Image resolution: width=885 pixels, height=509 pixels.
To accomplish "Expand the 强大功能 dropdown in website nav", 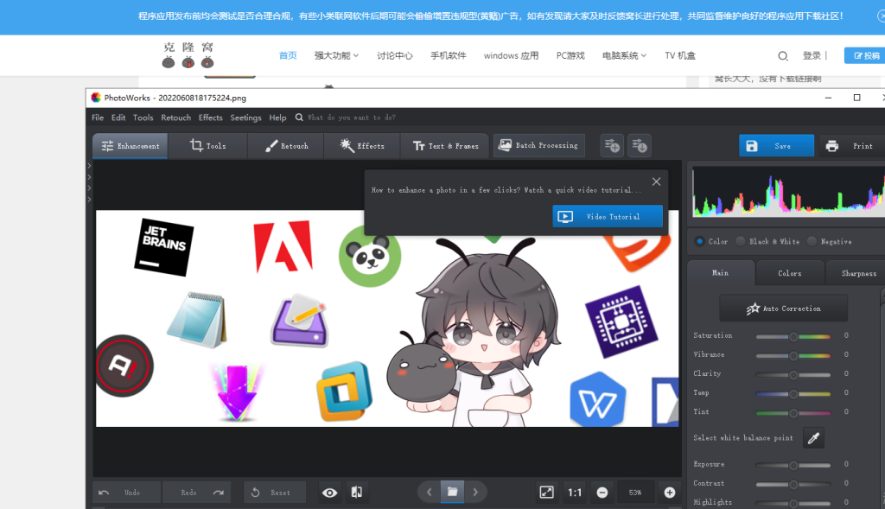I will tap(336, 55).
